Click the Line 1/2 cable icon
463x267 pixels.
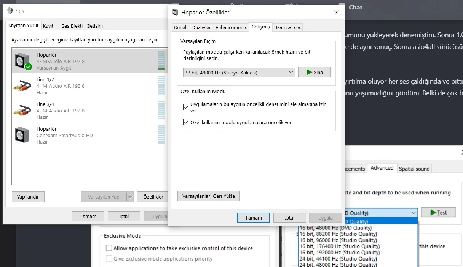pos(23,86)
